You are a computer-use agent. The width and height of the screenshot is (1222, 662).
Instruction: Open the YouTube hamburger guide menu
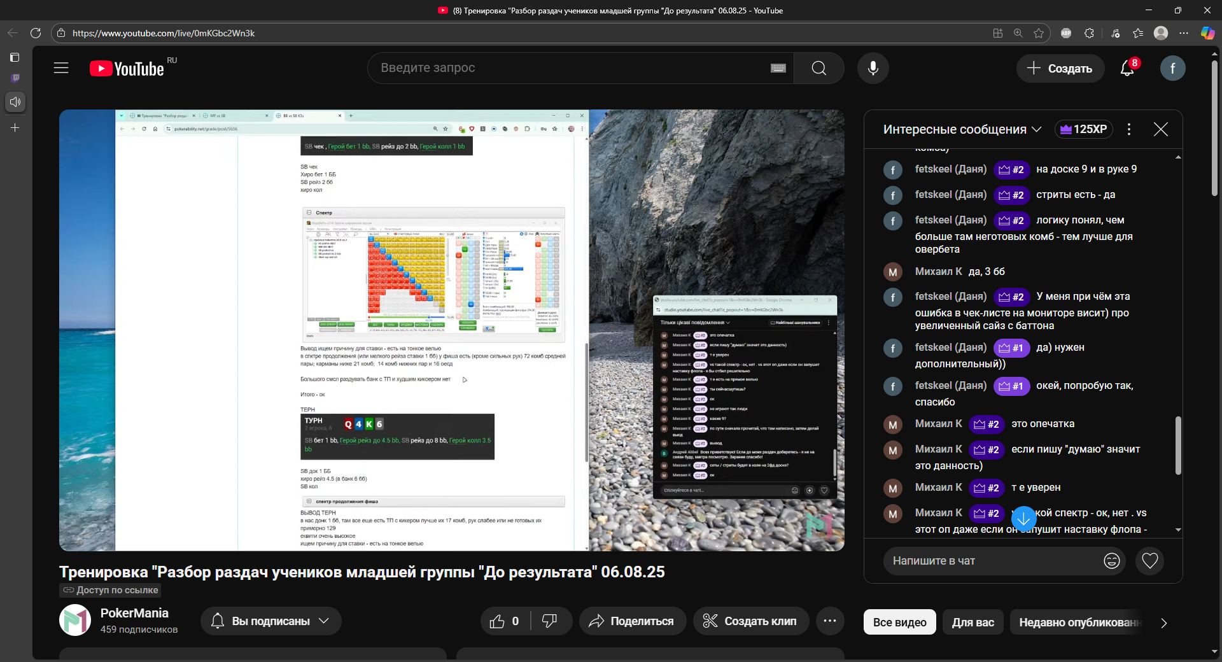[x=61, y=68]
